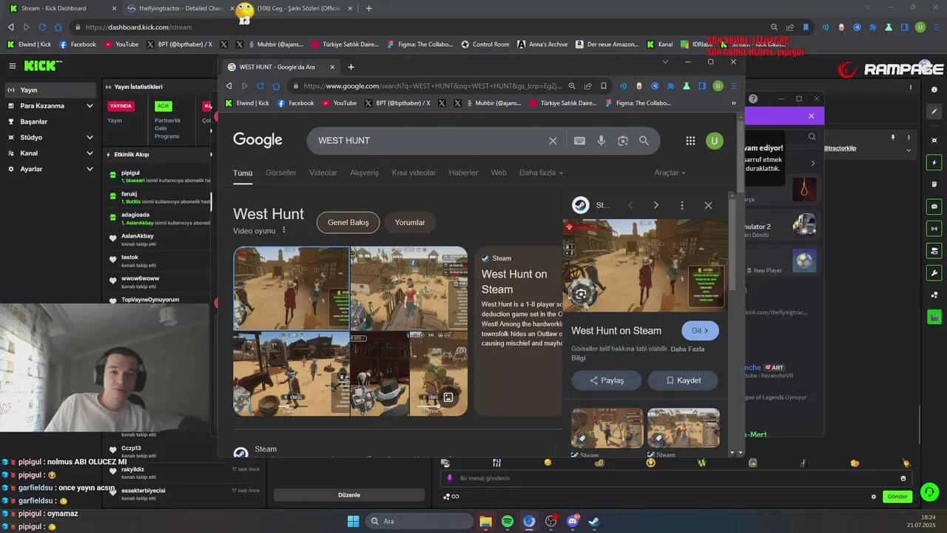Screen dimensions: 947x533
Task: Open Spotify from the taskbar
Action: (x=508, y=521)
